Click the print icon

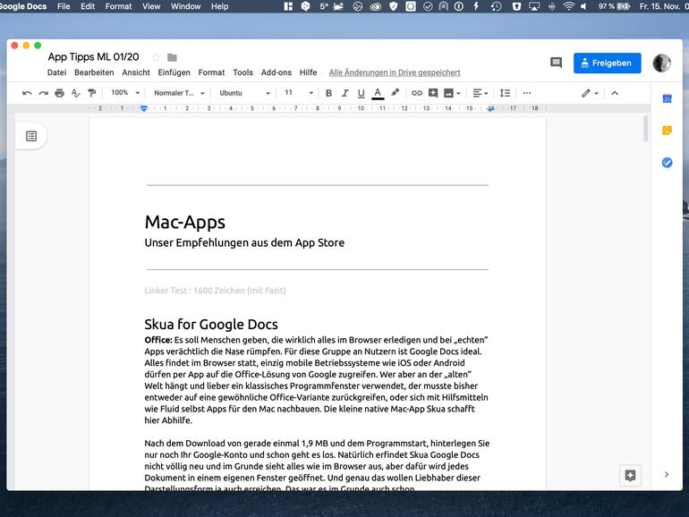(x=59, y=93)
